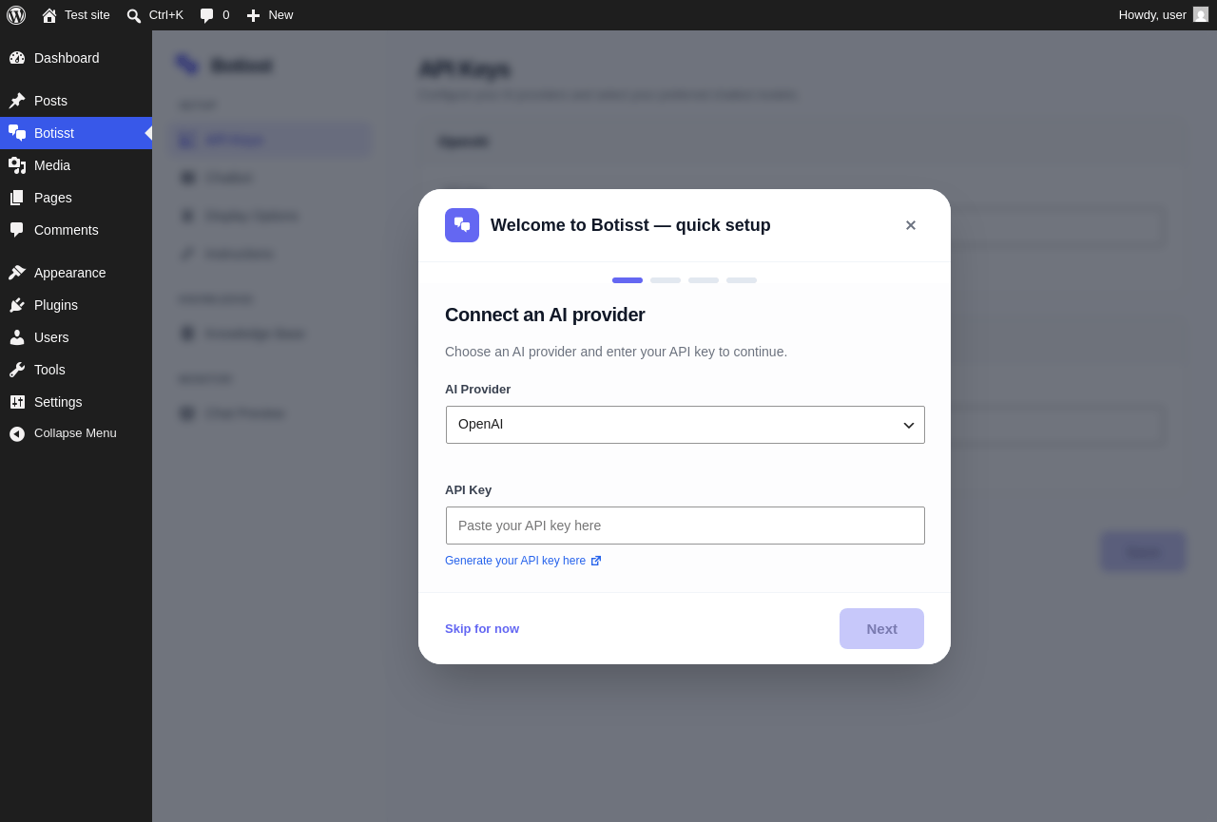
Task: Open the Posts section
Action: point(76,101)
